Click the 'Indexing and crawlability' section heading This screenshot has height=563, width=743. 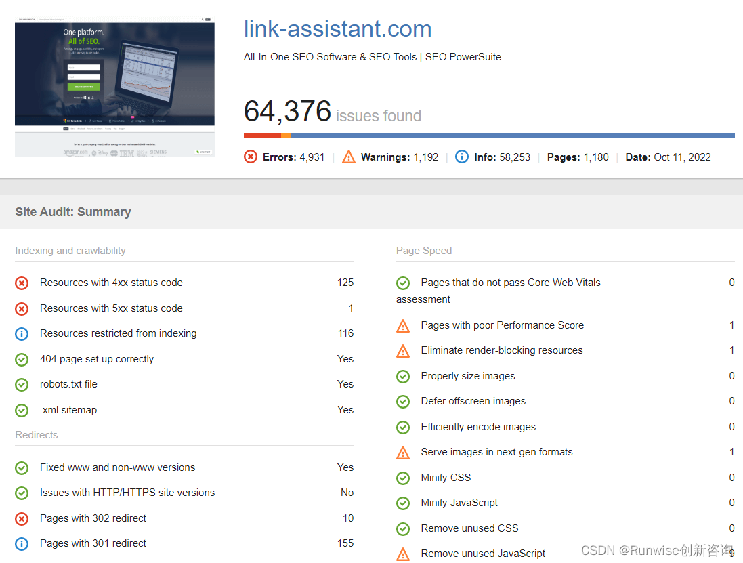click(70, 251)
